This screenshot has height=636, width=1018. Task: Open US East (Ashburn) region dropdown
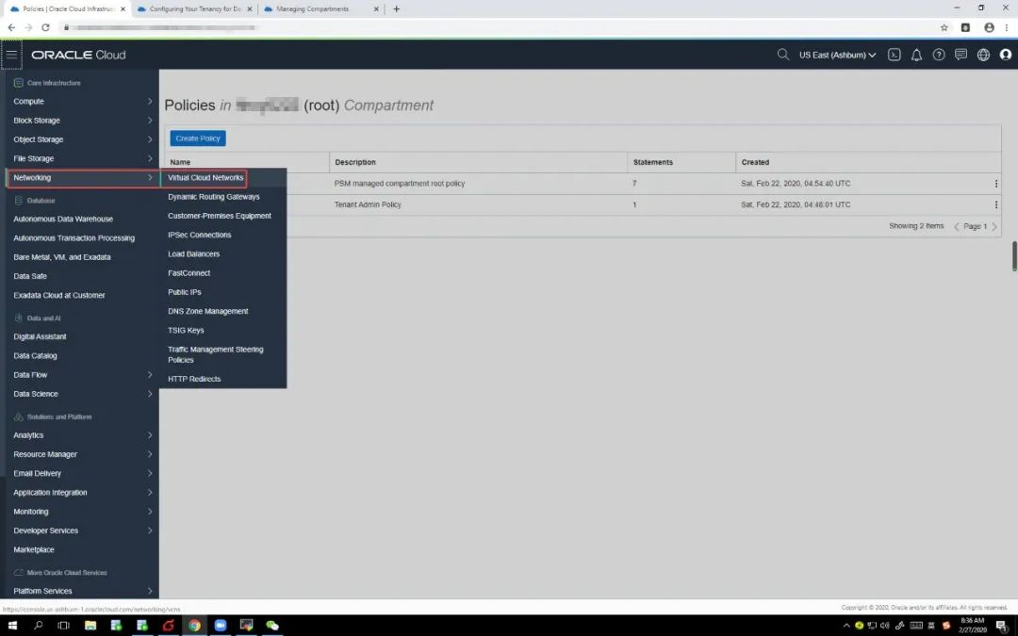tap(837, 55)
